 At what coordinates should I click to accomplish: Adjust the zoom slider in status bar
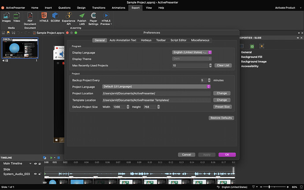tap(269, 187)
